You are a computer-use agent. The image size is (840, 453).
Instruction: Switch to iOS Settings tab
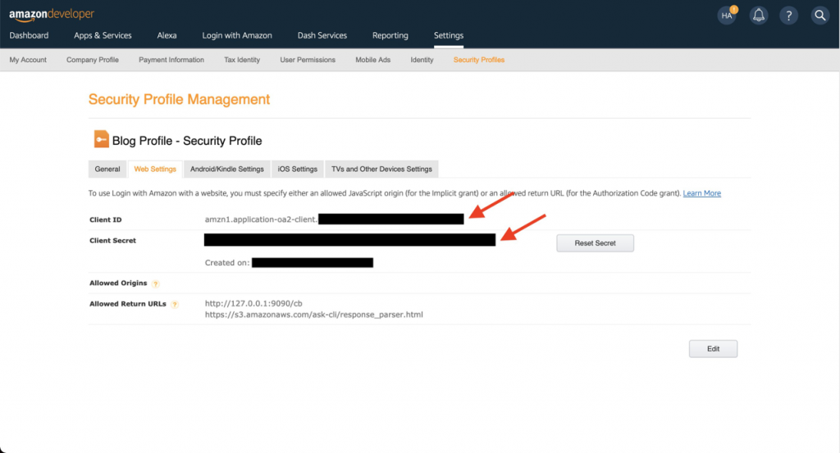pyautogui.click(x=297, y=169)
